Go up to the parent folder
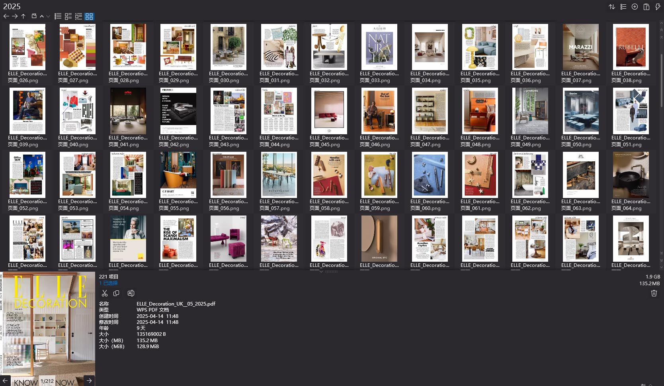The image size is (664, 386). (x=23, y=16)
